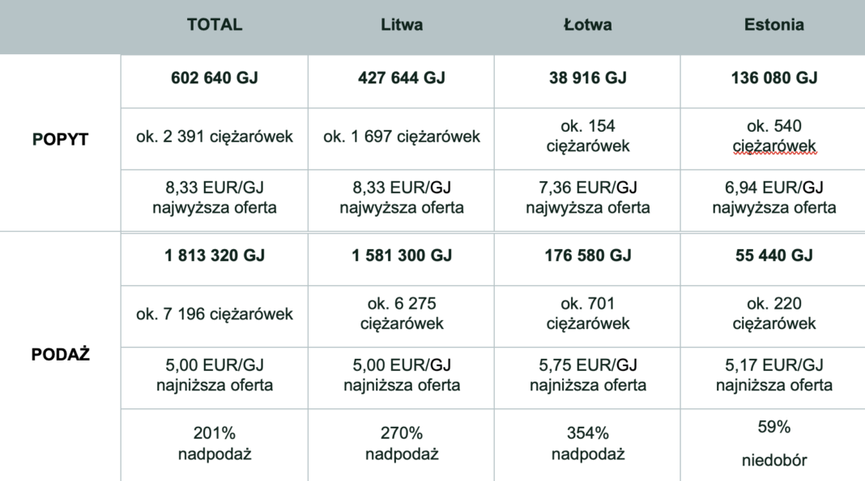The height and width of the screenshot is (481, 865).
Task: Select the 427 644 GJ cell
Action: pos(401,82)
